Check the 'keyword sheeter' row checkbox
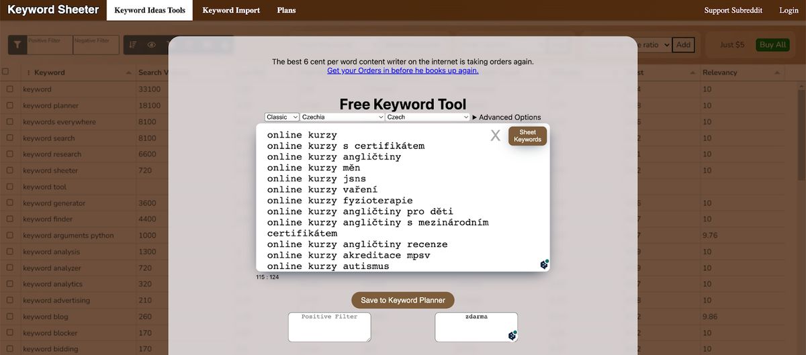Screen dimensions: 806x355 pyautogui.click(x=10, y=170)
